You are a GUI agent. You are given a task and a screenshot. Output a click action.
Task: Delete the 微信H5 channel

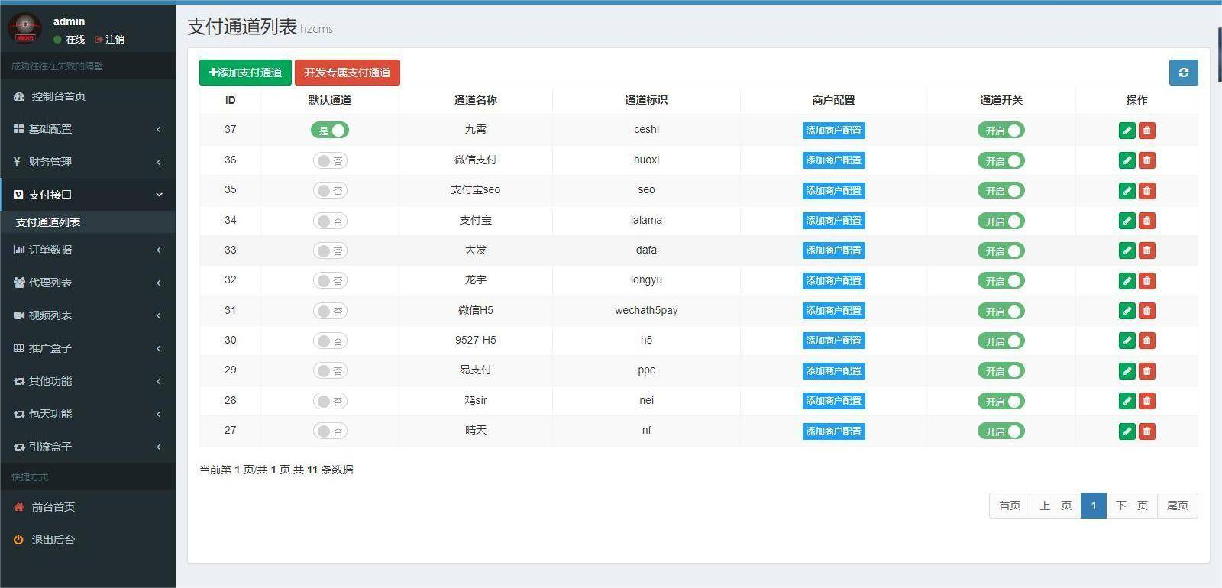point(1146,311)
